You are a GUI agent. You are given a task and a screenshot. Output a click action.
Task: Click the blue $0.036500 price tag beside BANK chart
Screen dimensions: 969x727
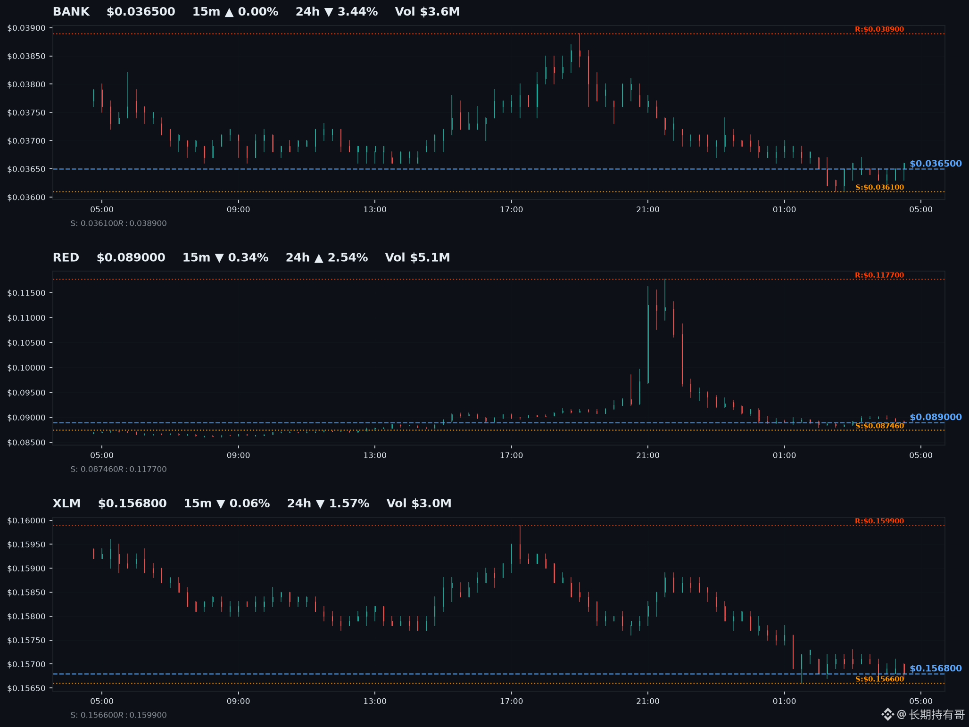click(x=936, y=164)
